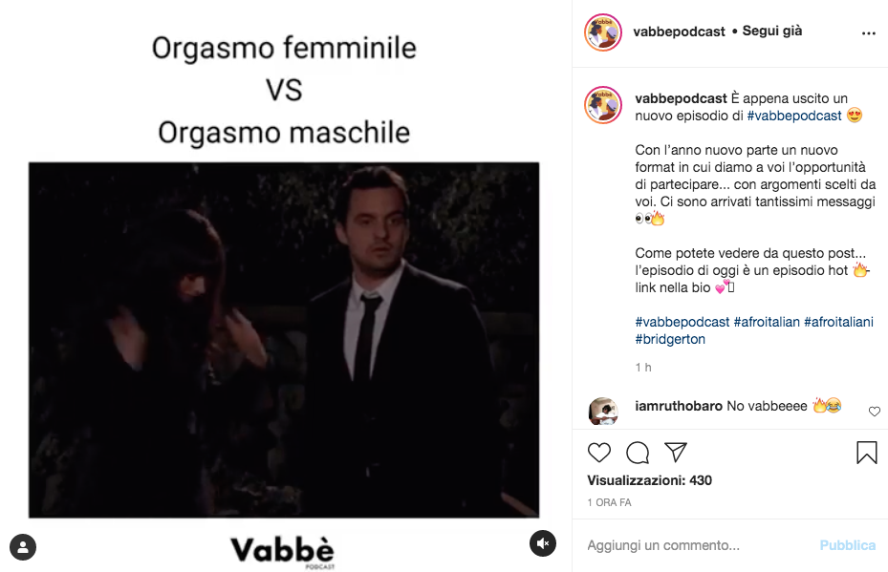Open iamruthobaro username link
Viewport: 888px width, 572px height.
coord(679,406)
